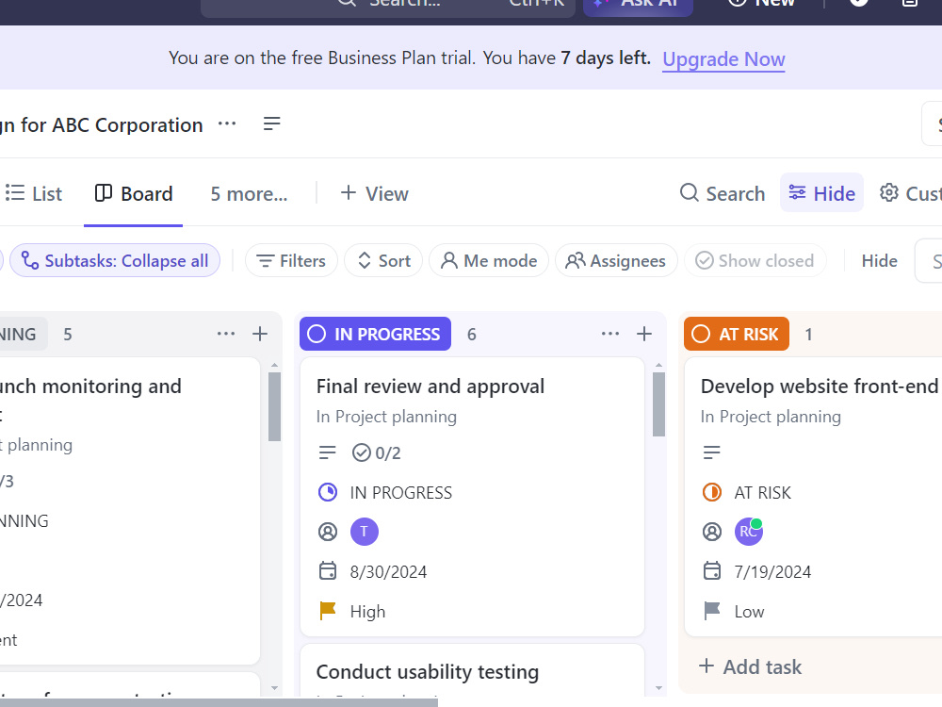
Task: Select the Board view tab
Action: point(134,193)
